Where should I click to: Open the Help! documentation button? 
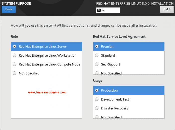[167, 9]
